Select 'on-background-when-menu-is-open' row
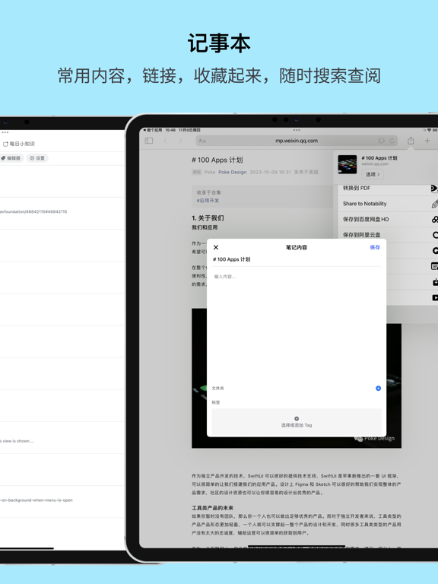 (x=62, y=501)
